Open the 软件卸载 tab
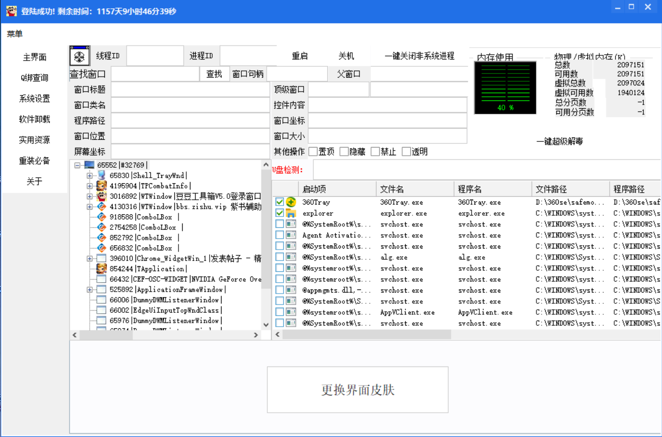 pyautogui.click(x=35, y=119)
